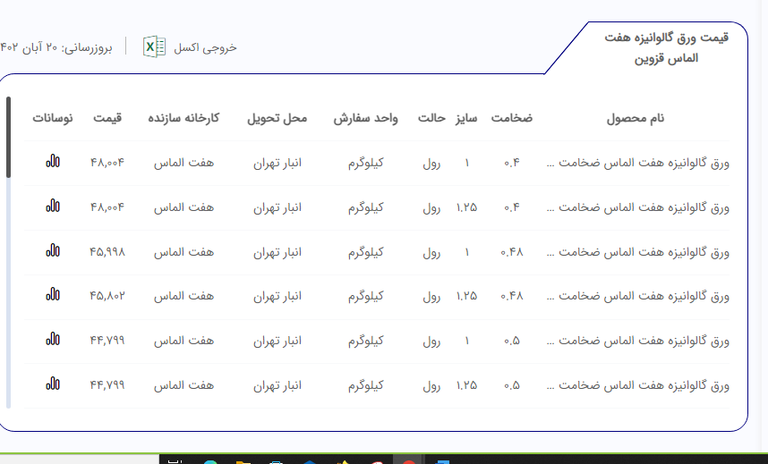Open fluctuation chart icon for price 45,998 row
The image size is (768, 464).
(x=53, y=251)
